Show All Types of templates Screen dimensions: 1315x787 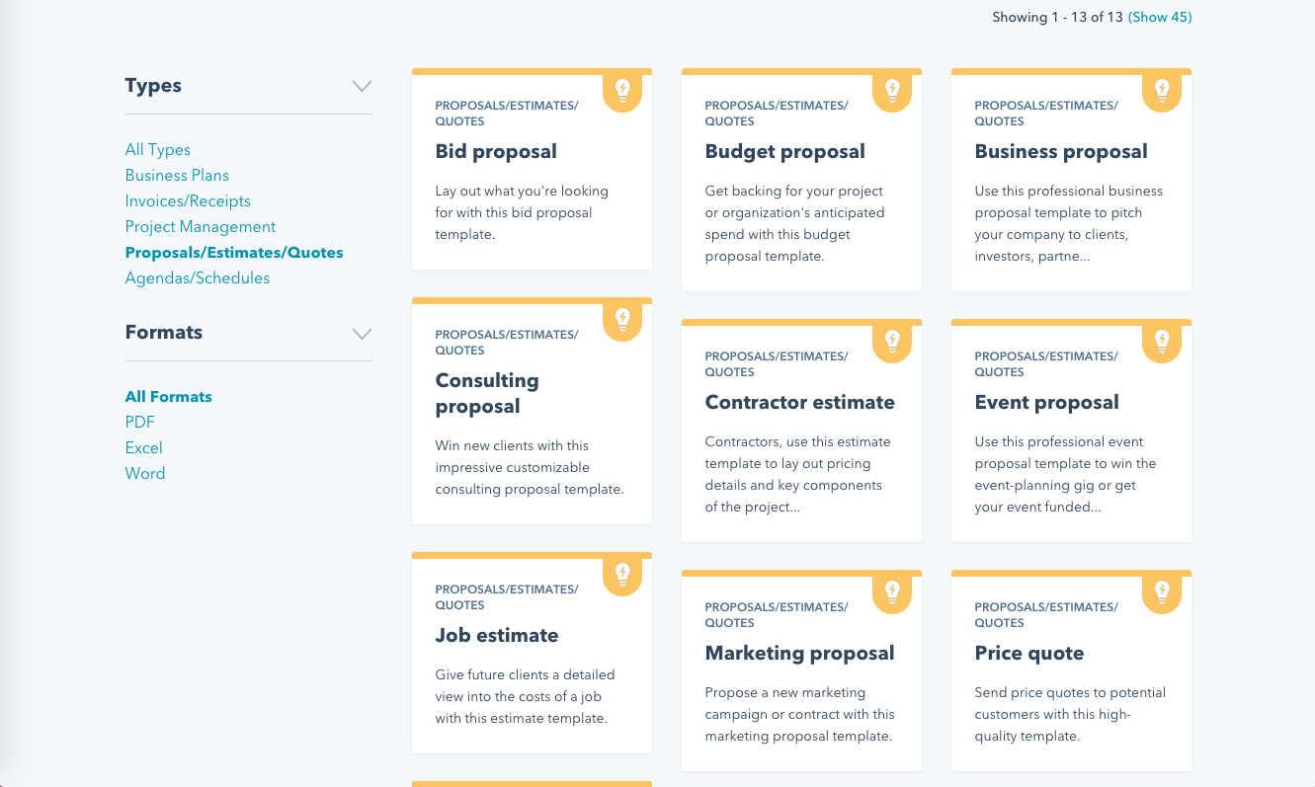(x=158, y=149)
